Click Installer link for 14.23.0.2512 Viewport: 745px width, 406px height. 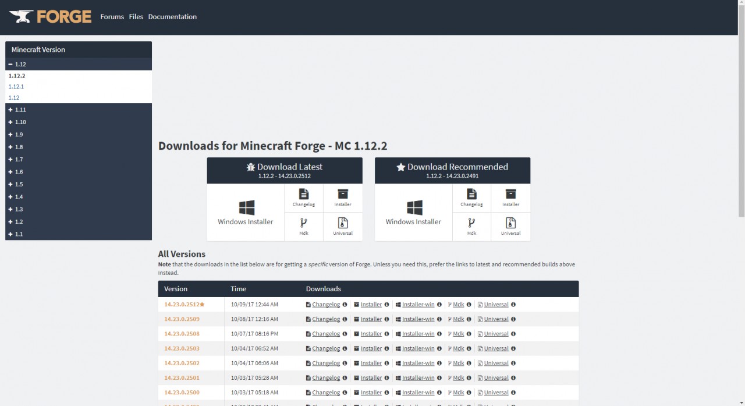(x=371, y=305)
